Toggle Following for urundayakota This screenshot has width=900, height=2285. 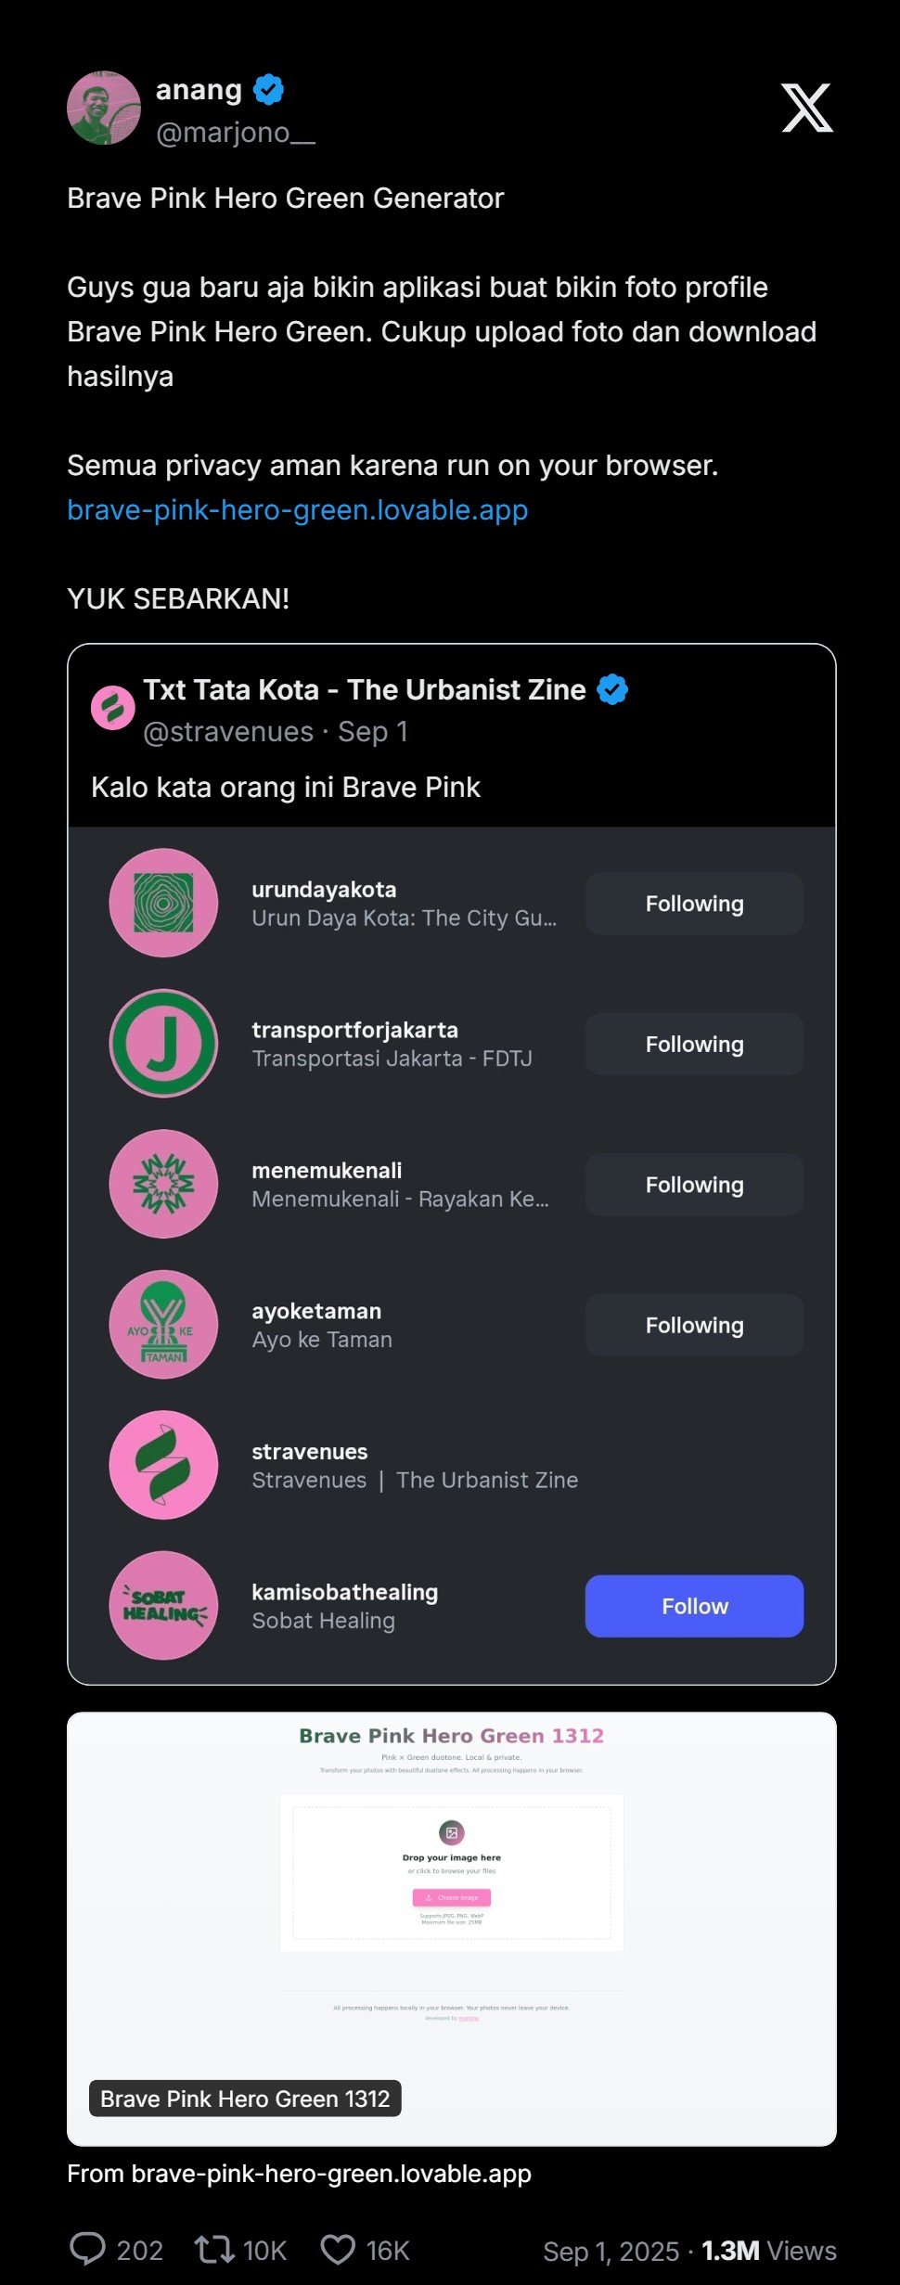pyautogui.click(x=694, y=904)
